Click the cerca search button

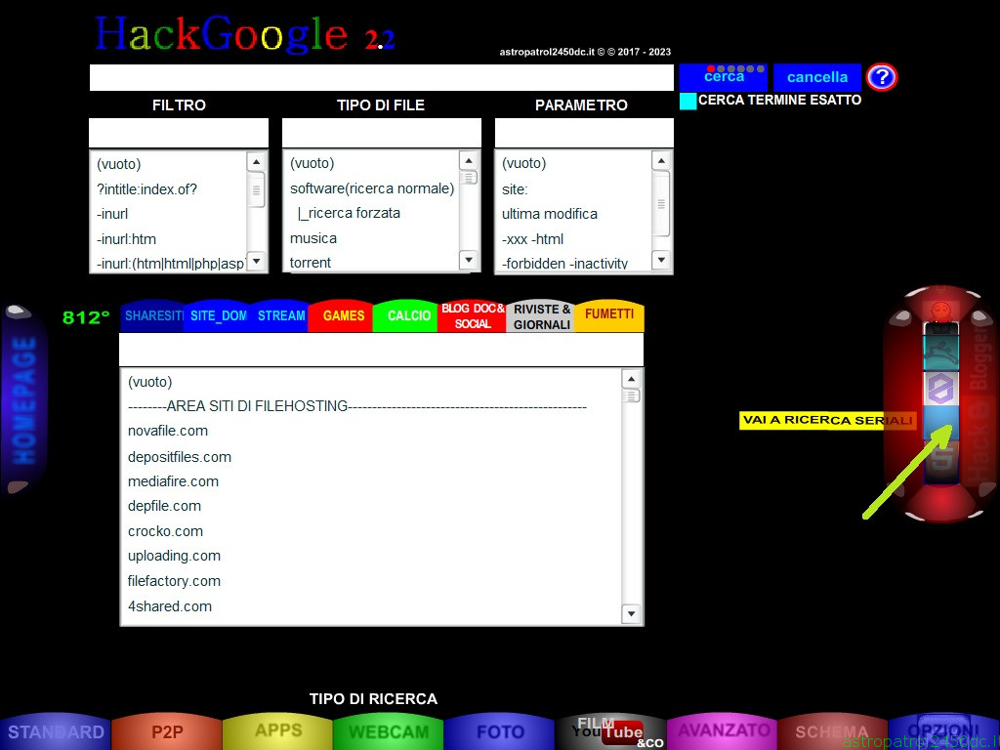[x=724, y=77]
